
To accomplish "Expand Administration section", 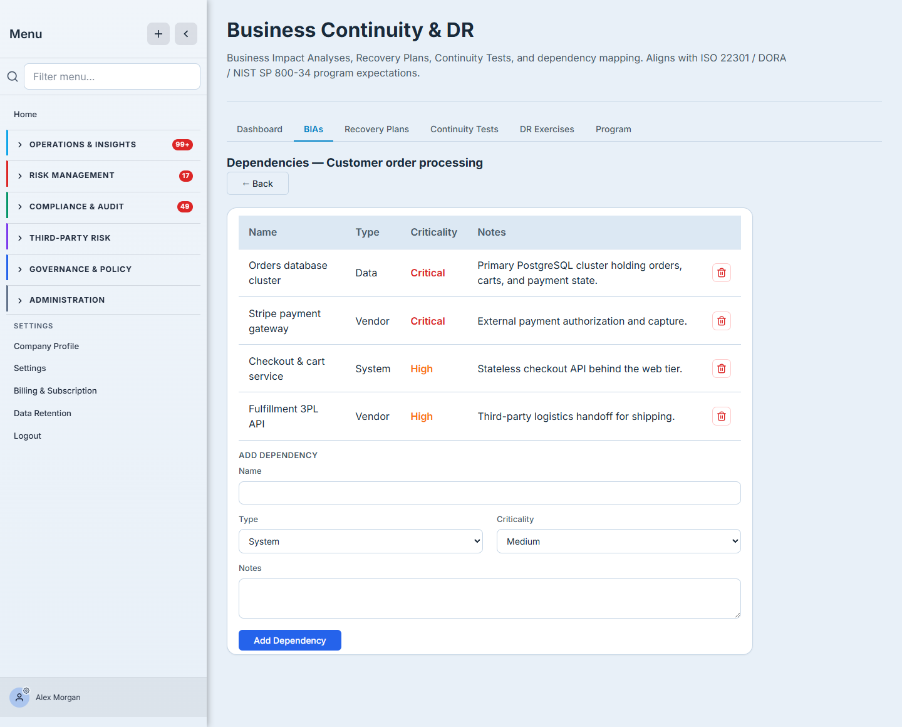I will click(x=103, y=300).
